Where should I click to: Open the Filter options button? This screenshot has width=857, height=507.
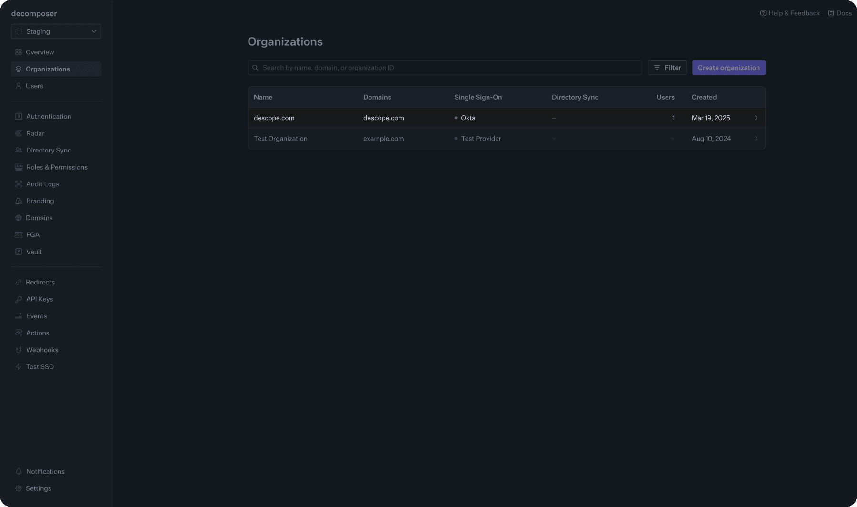(667, 68)
